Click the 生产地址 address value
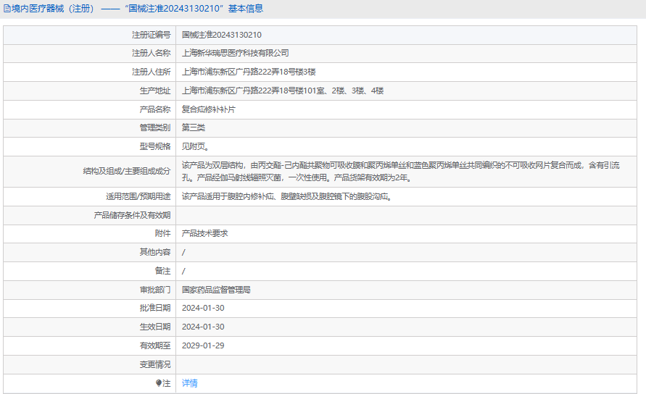This screenshot has height=394, width=646. tap(282, 91)
